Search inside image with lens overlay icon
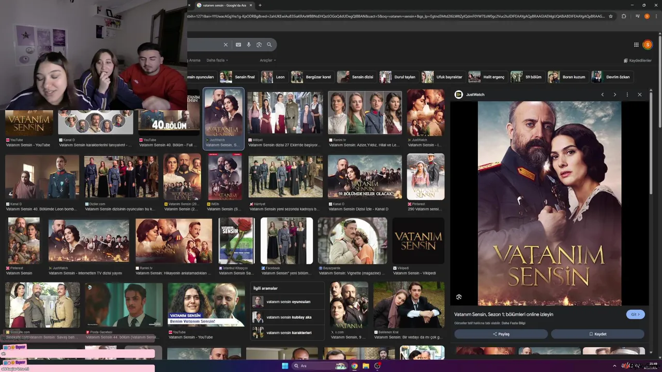This screenshot has width=662, height=372. click(x=459, y=297)
